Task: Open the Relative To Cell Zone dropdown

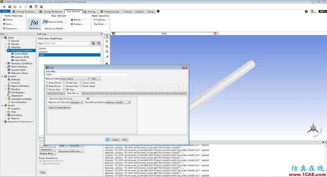Action: pos(77,102)
